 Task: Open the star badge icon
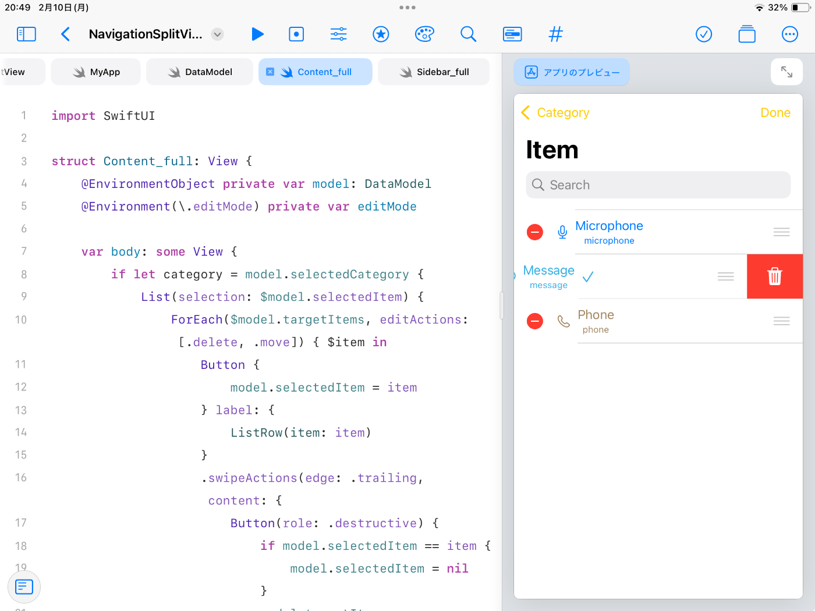(x=381, y=34)
